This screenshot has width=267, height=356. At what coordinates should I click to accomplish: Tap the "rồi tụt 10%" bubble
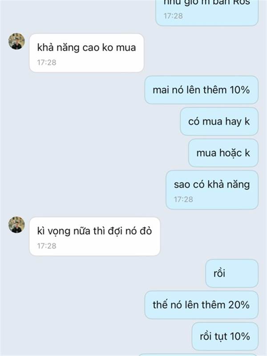tap(225, 336)
